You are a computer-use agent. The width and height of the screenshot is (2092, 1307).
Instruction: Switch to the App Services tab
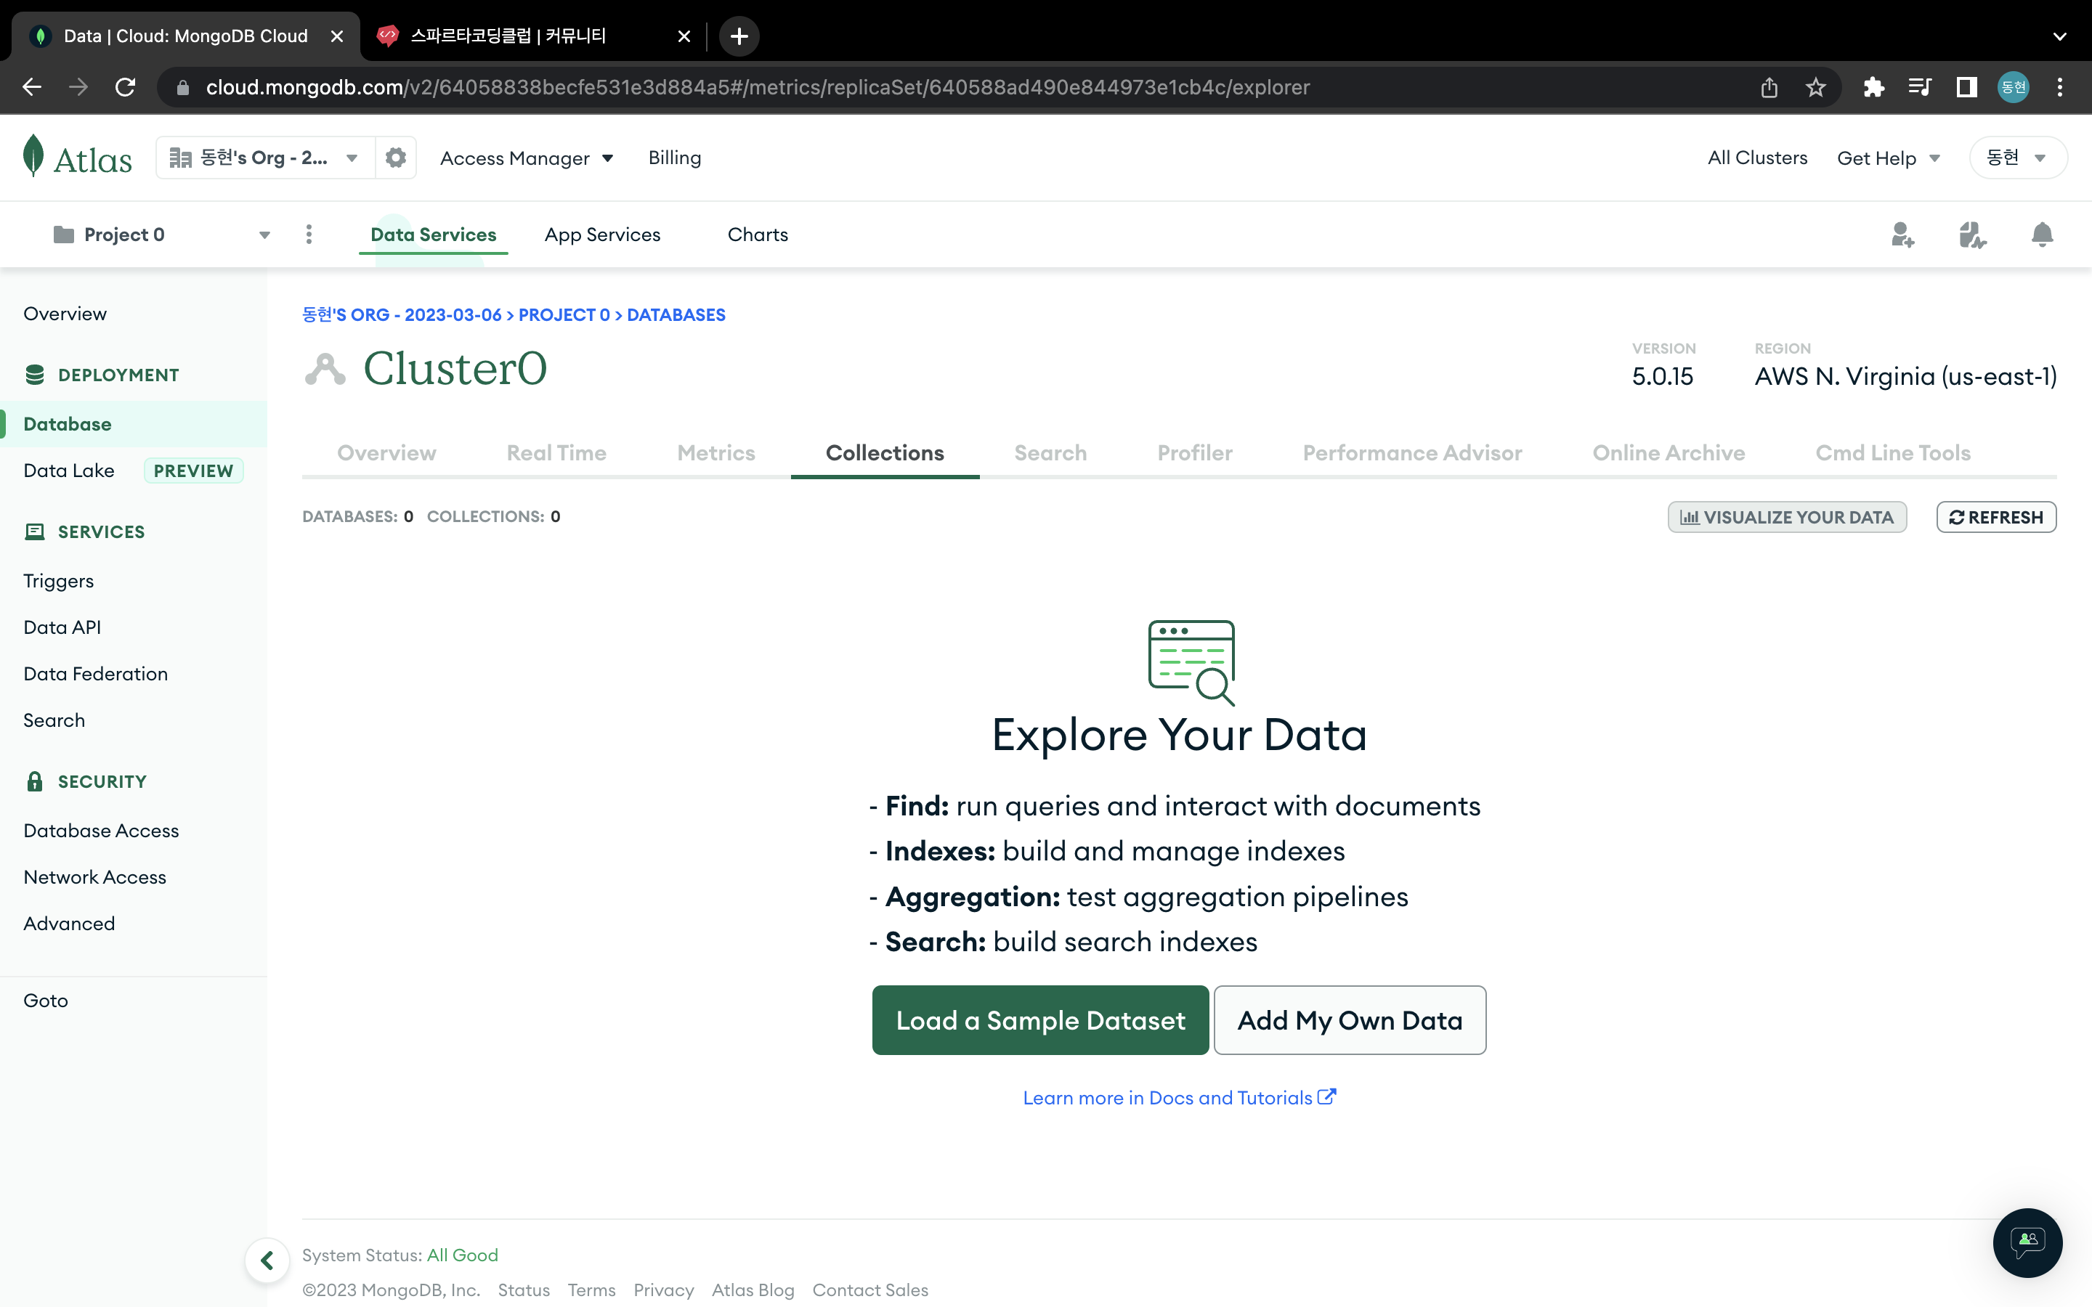pyautogui.click(x=602, y=235)
